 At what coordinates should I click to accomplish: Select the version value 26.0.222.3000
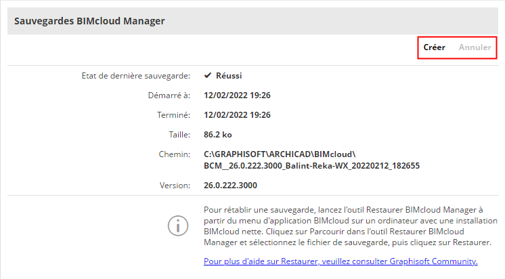coord(230,186)
